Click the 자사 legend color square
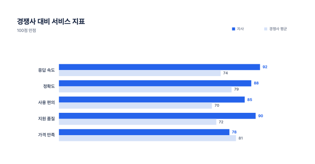 (x=234, y=29)
